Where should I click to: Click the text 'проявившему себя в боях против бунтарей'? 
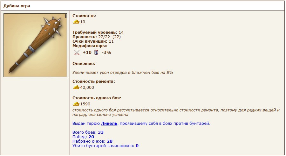pos(165,124)
